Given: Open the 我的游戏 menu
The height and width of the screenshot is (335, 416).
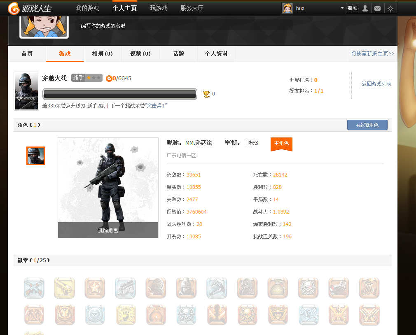Looking at the screenshot, I should (87, 8).
